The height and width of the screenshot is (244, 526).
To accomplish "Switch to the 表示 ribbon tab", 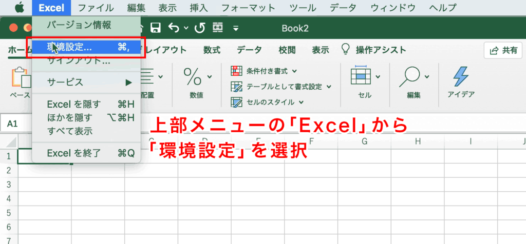I will pyautogui.click(x=321, y=50).
